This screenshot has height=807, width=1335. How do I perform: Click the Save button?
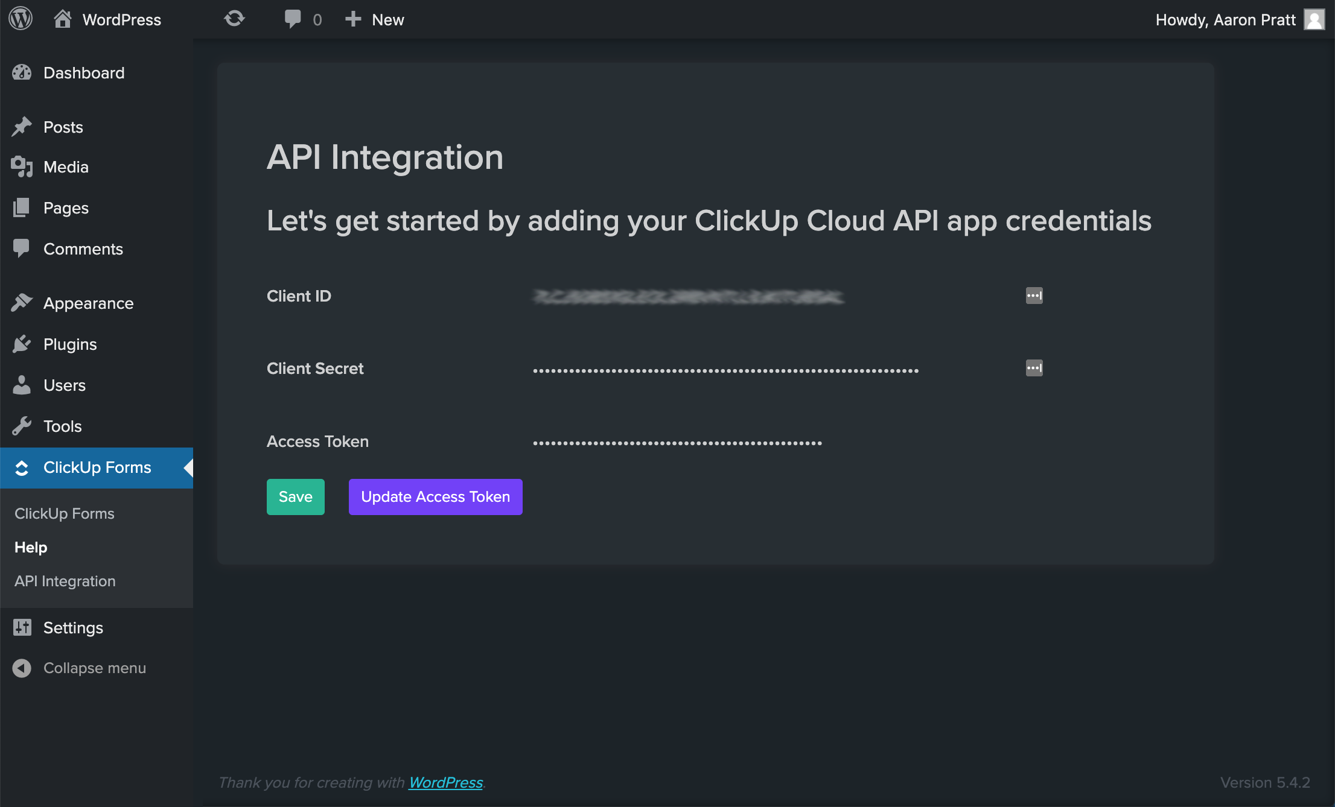click(x=296, y=497)
